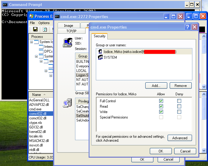Select kernel32.dll in the DLL list
The height and width of the screenshot is (166, 208).
pos(38,132)
